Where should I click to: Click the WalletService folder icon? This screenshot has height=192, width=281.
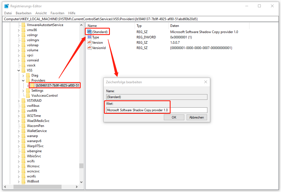click(x=24, y=131)
